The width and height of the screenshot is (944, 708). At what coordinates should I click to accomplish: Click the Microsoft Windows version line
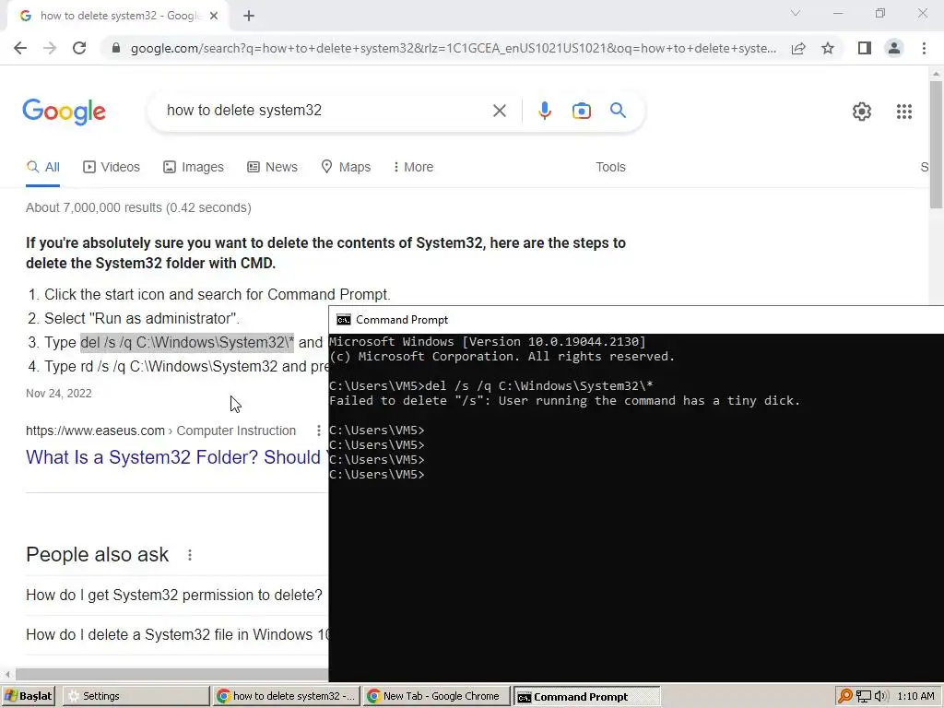[x=487, y=342]
